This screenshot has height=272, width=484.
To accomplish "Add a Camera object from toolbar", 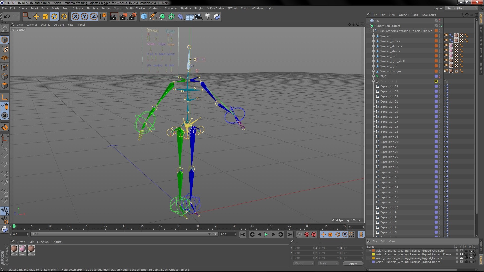I will (198, 17).
